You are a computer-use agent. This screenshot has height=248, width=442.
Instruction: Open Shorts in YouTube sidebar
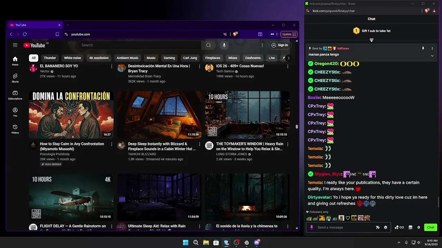pyautogui.click(x=15, y=78)
